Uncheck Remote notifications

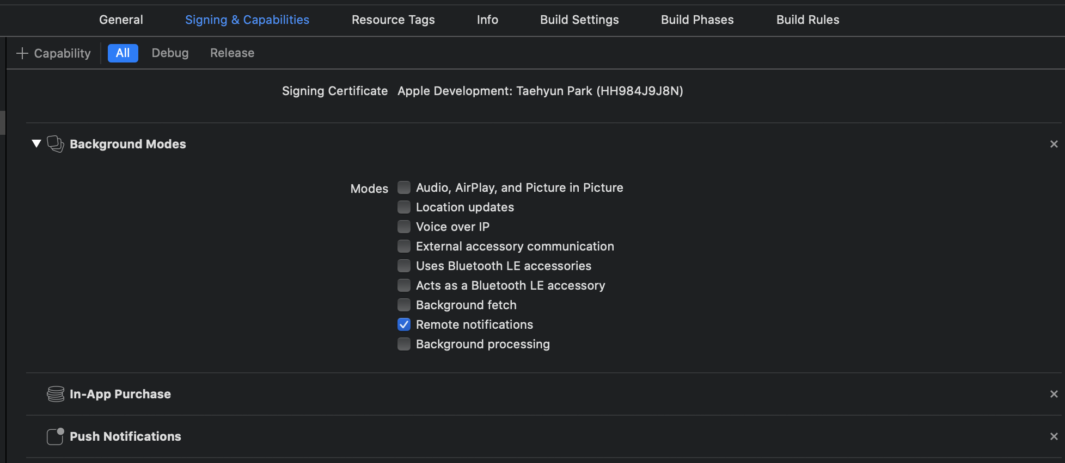click(404, 324)
